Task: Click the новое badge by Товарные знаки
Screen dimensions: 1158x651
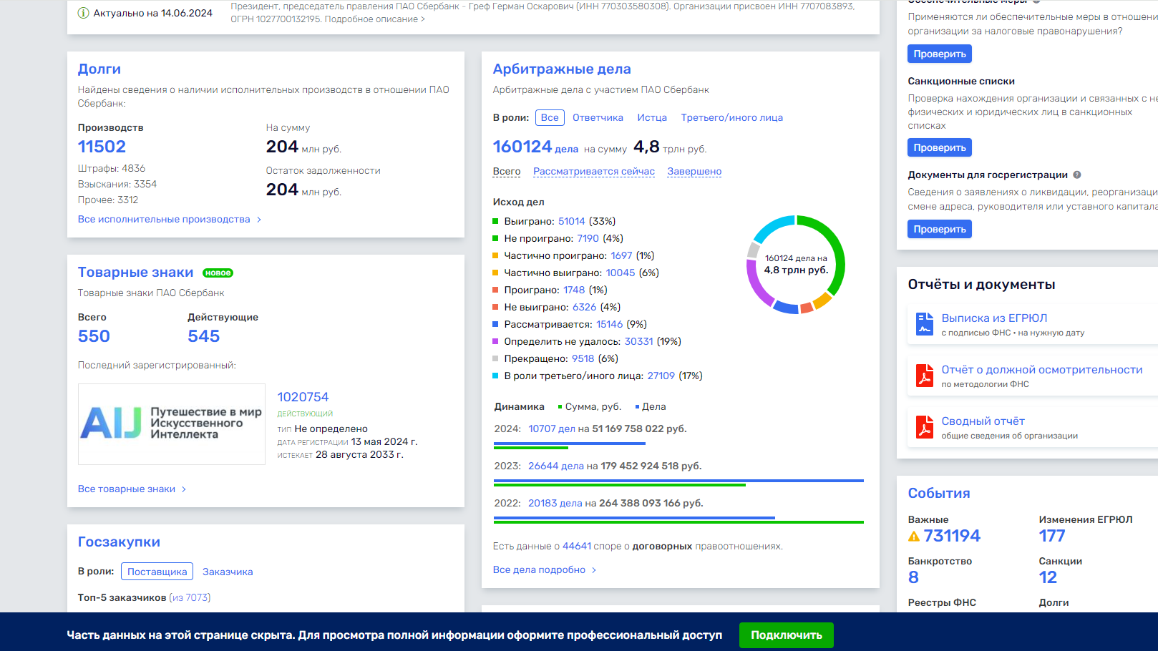Action: tap(218, 273)
